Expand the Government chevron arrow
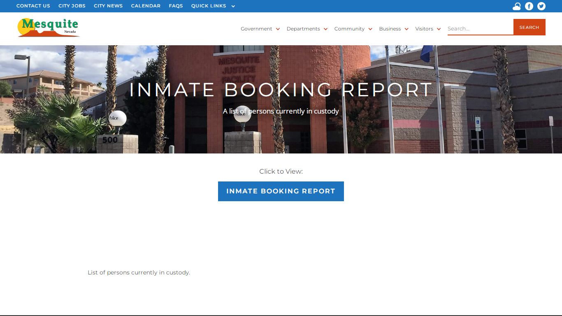The width and height of the screenshot is (562, 316). point(278,29)
